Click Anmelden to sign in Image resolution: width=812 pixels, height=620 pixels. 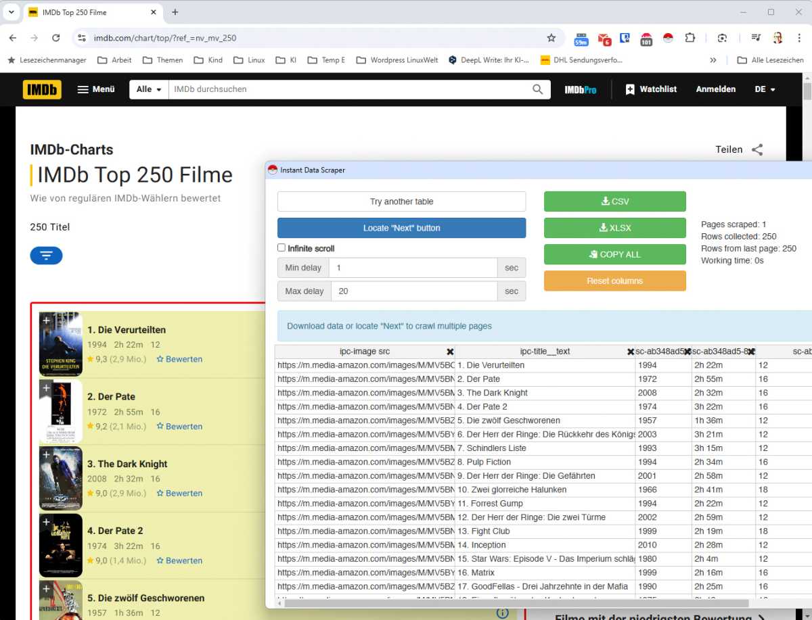point(716,89)
